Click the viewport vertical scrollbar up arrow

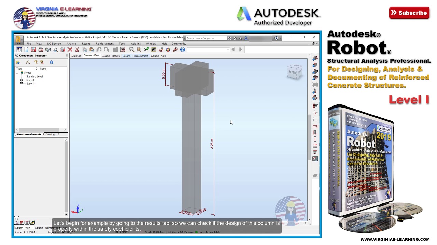point(309,56)
